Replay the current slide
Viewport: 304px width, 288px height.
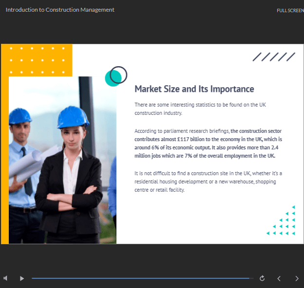coord(262,278)
